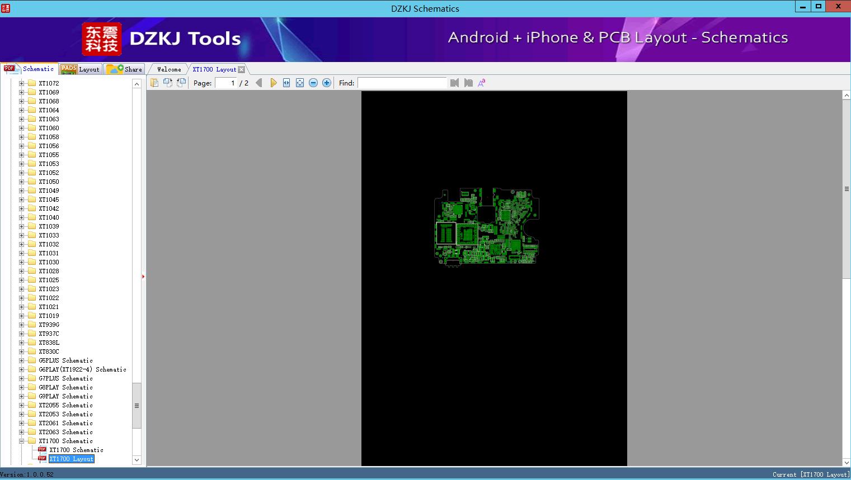This screenshot has height=480, width=851.
Task: Select the G7PLUS Schematic folder
Action: (65, 378)
